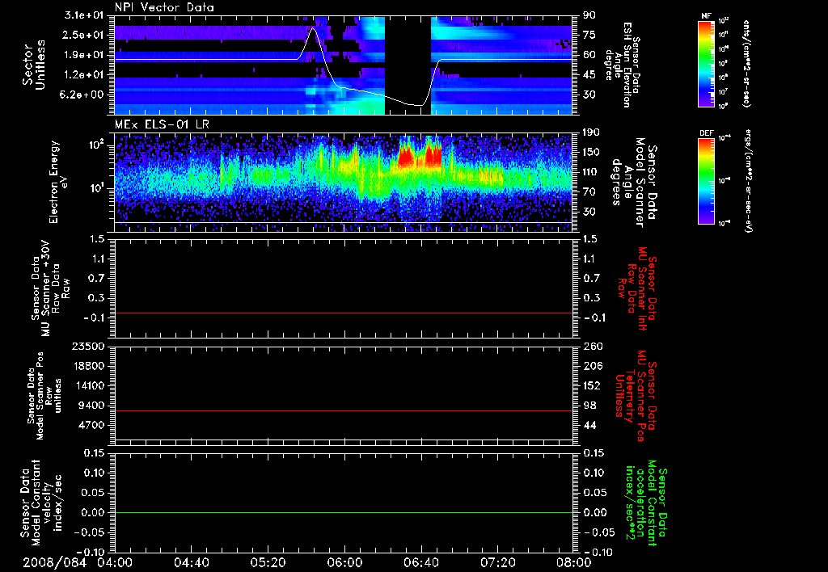Click the "6.2e+00" sector tick label
The width and height of the screenshot is (828, 572).
83,95
